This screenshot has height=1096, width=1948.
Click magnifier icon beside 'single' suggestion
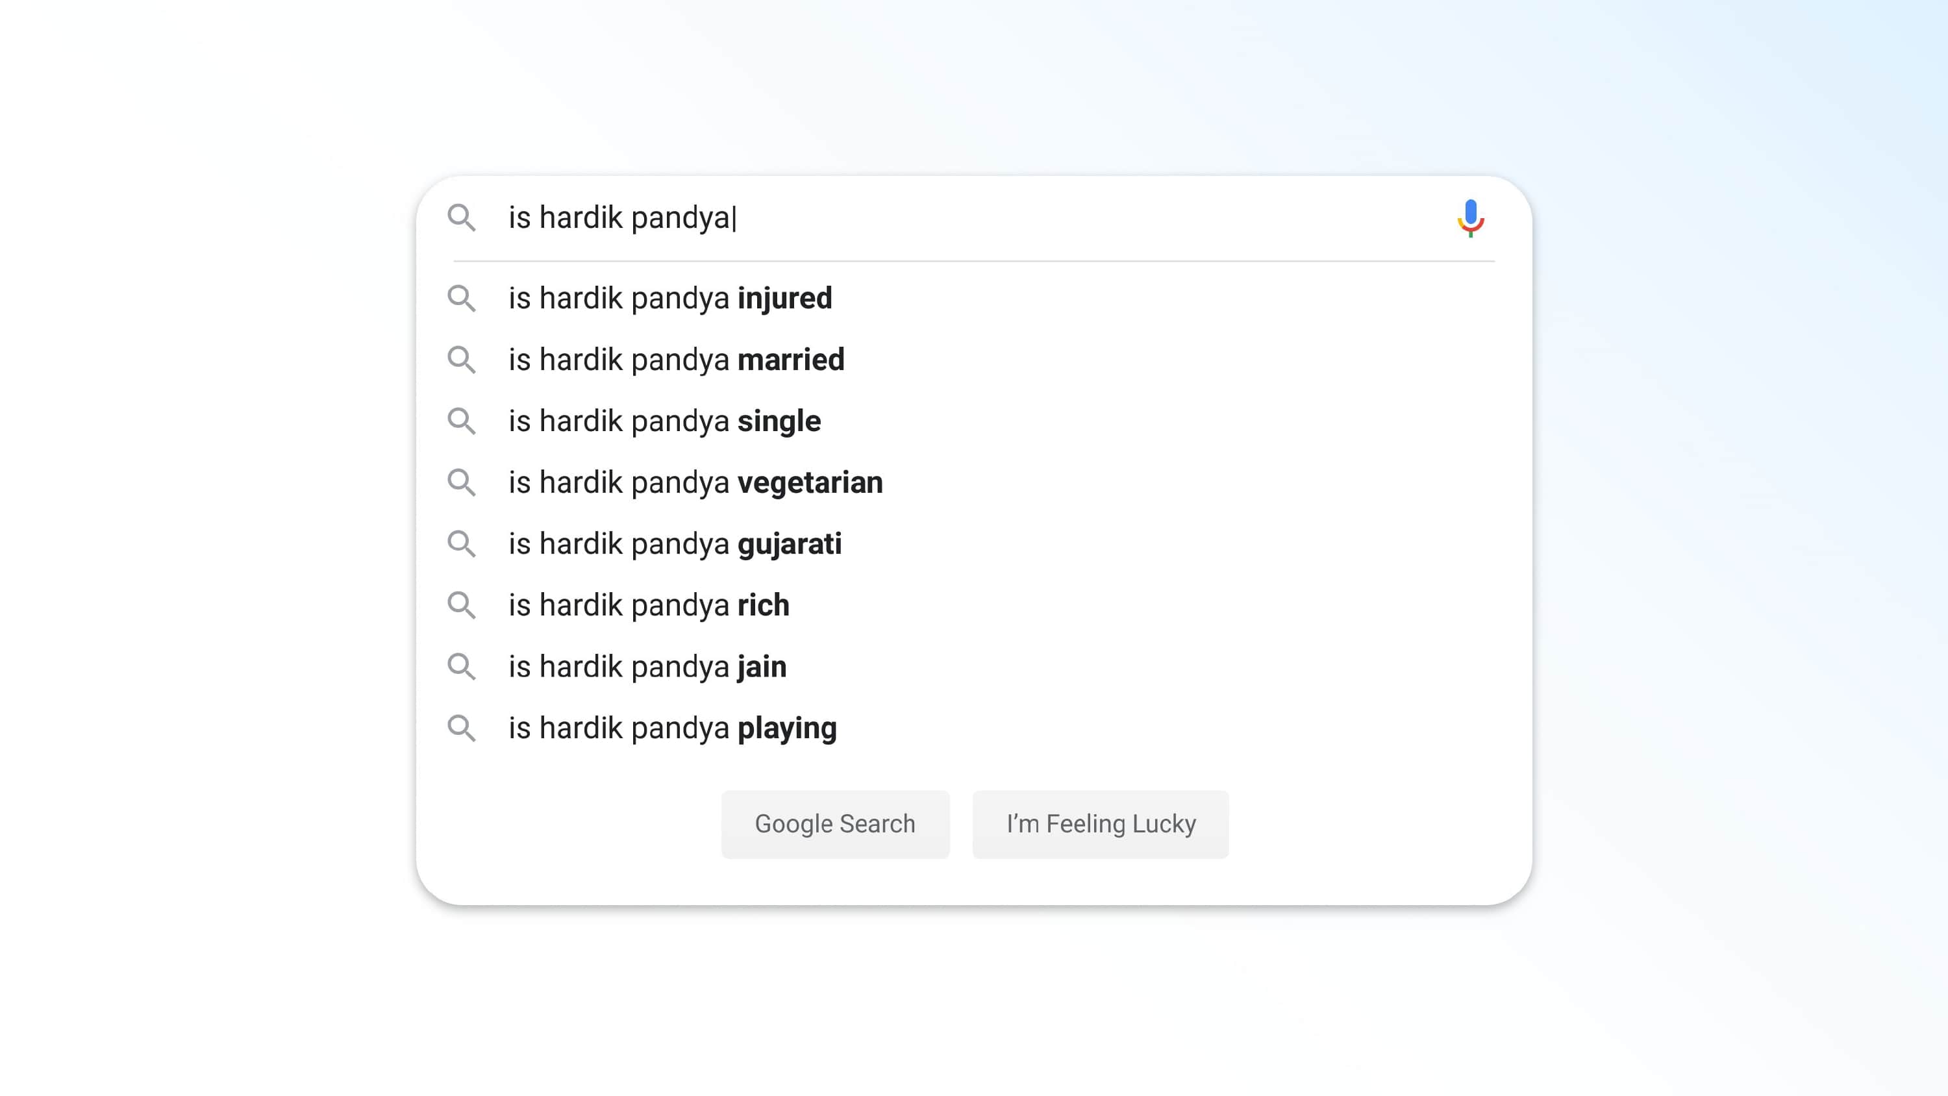pyautogui.click(x=461, y=421)
